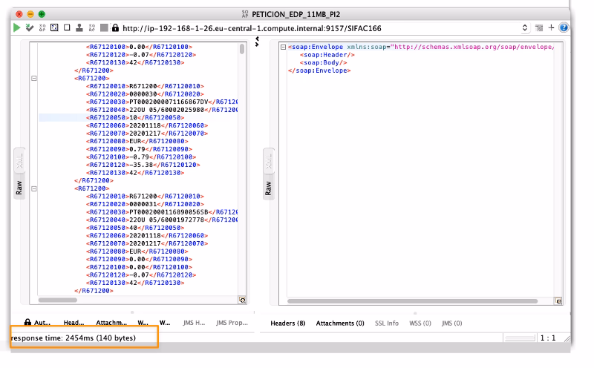Open the Attachm... request tab
The height and width of the screenshot is (368, 594).
tap(111, 323)
